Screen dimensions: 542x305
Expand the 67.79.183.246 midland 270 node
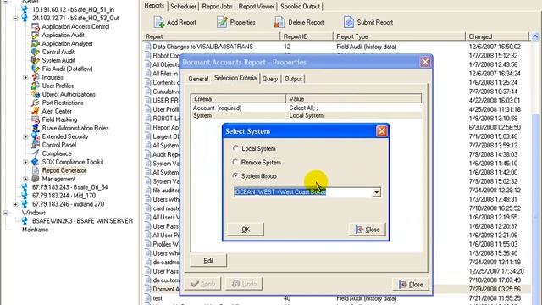pos(15,204)
